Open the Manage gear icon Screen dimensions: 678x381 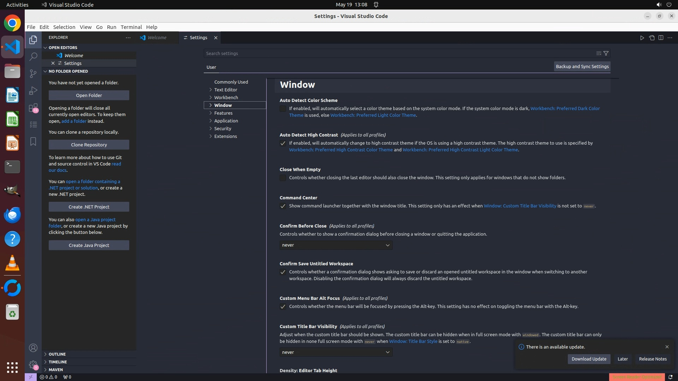pos(33,365)
